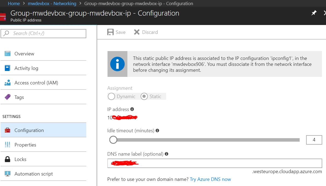Click the SETTINGS section heading
This screenshot has width=326, height=186.
point(12,116)
